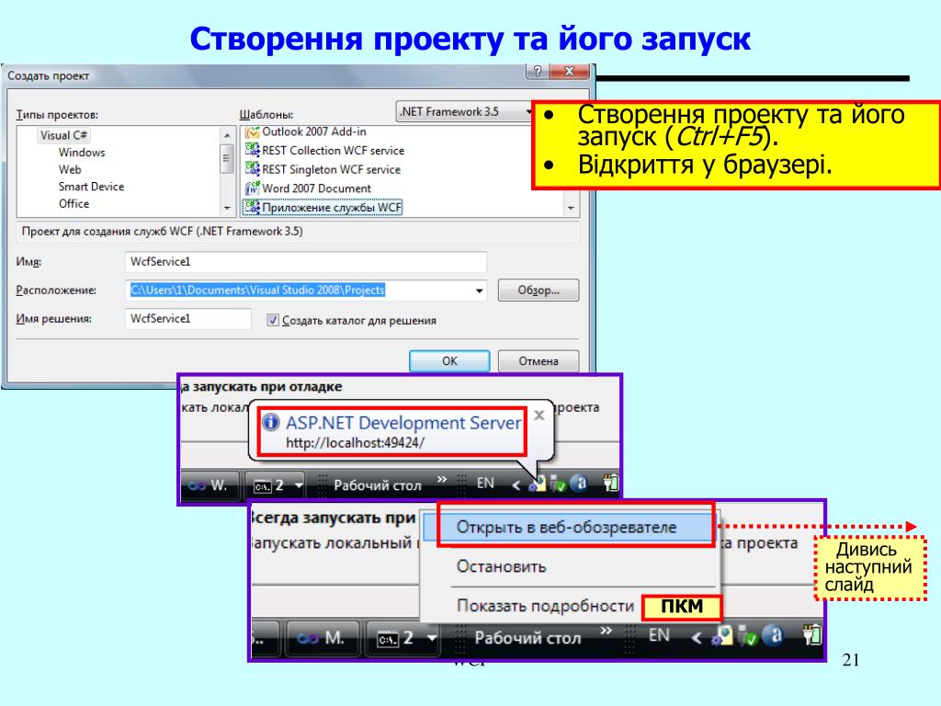Click Рабочий стол toolbar label under context menu
This screenshot has height=706, width=941.
pyautogui.click(x=527, y=638)
